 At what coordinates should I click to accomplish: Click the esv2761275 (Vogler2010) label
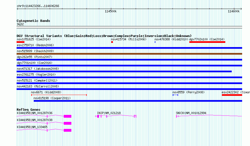click(36, 75)
